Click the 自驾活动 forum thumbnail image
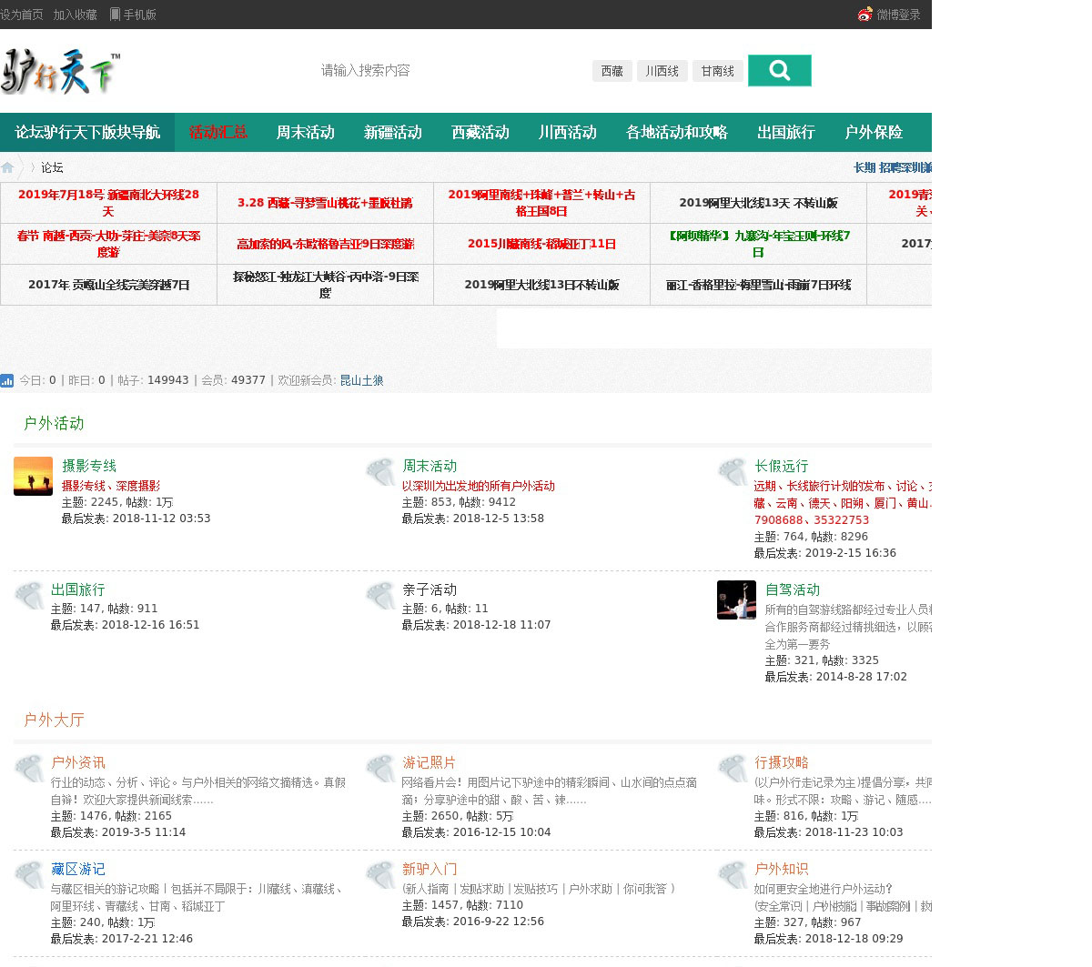The height and width of the screenshot is (967, 1092). coord(736,600)
